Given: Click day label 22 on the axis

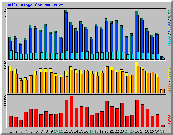Looking at the screenshot, I should tap(117, 131).
